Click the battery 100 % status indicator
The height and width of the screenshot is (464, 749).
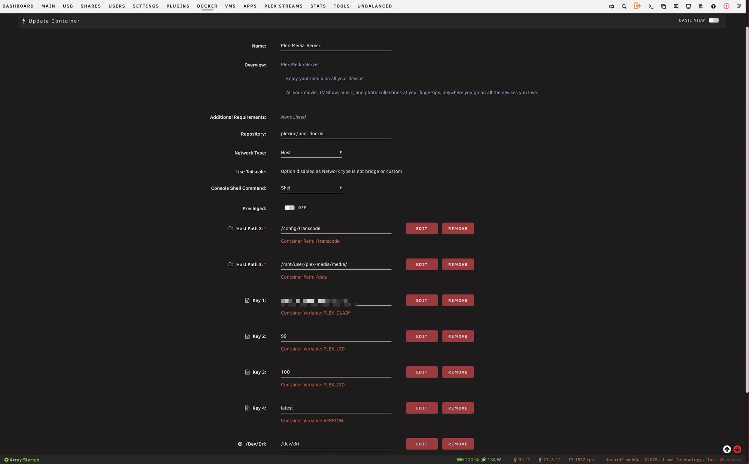(468, 460)
